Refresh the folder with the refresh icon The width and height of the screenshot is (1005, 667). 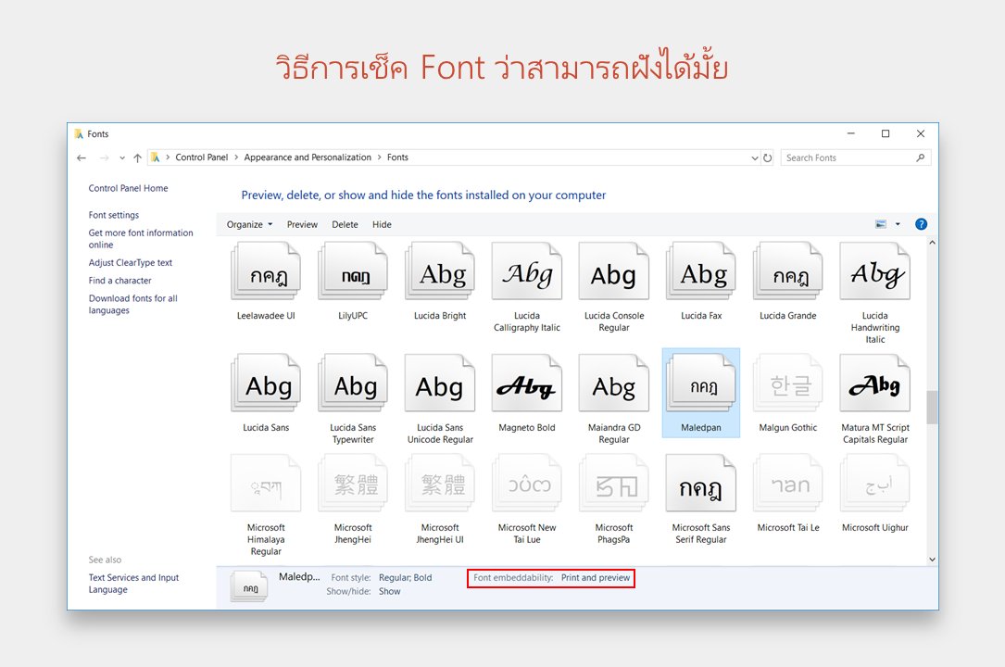pos(768,157)
